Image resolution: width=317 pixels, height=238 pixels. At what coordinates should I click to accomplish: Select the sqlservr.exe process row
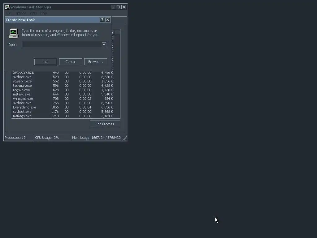tap(63, 82)
